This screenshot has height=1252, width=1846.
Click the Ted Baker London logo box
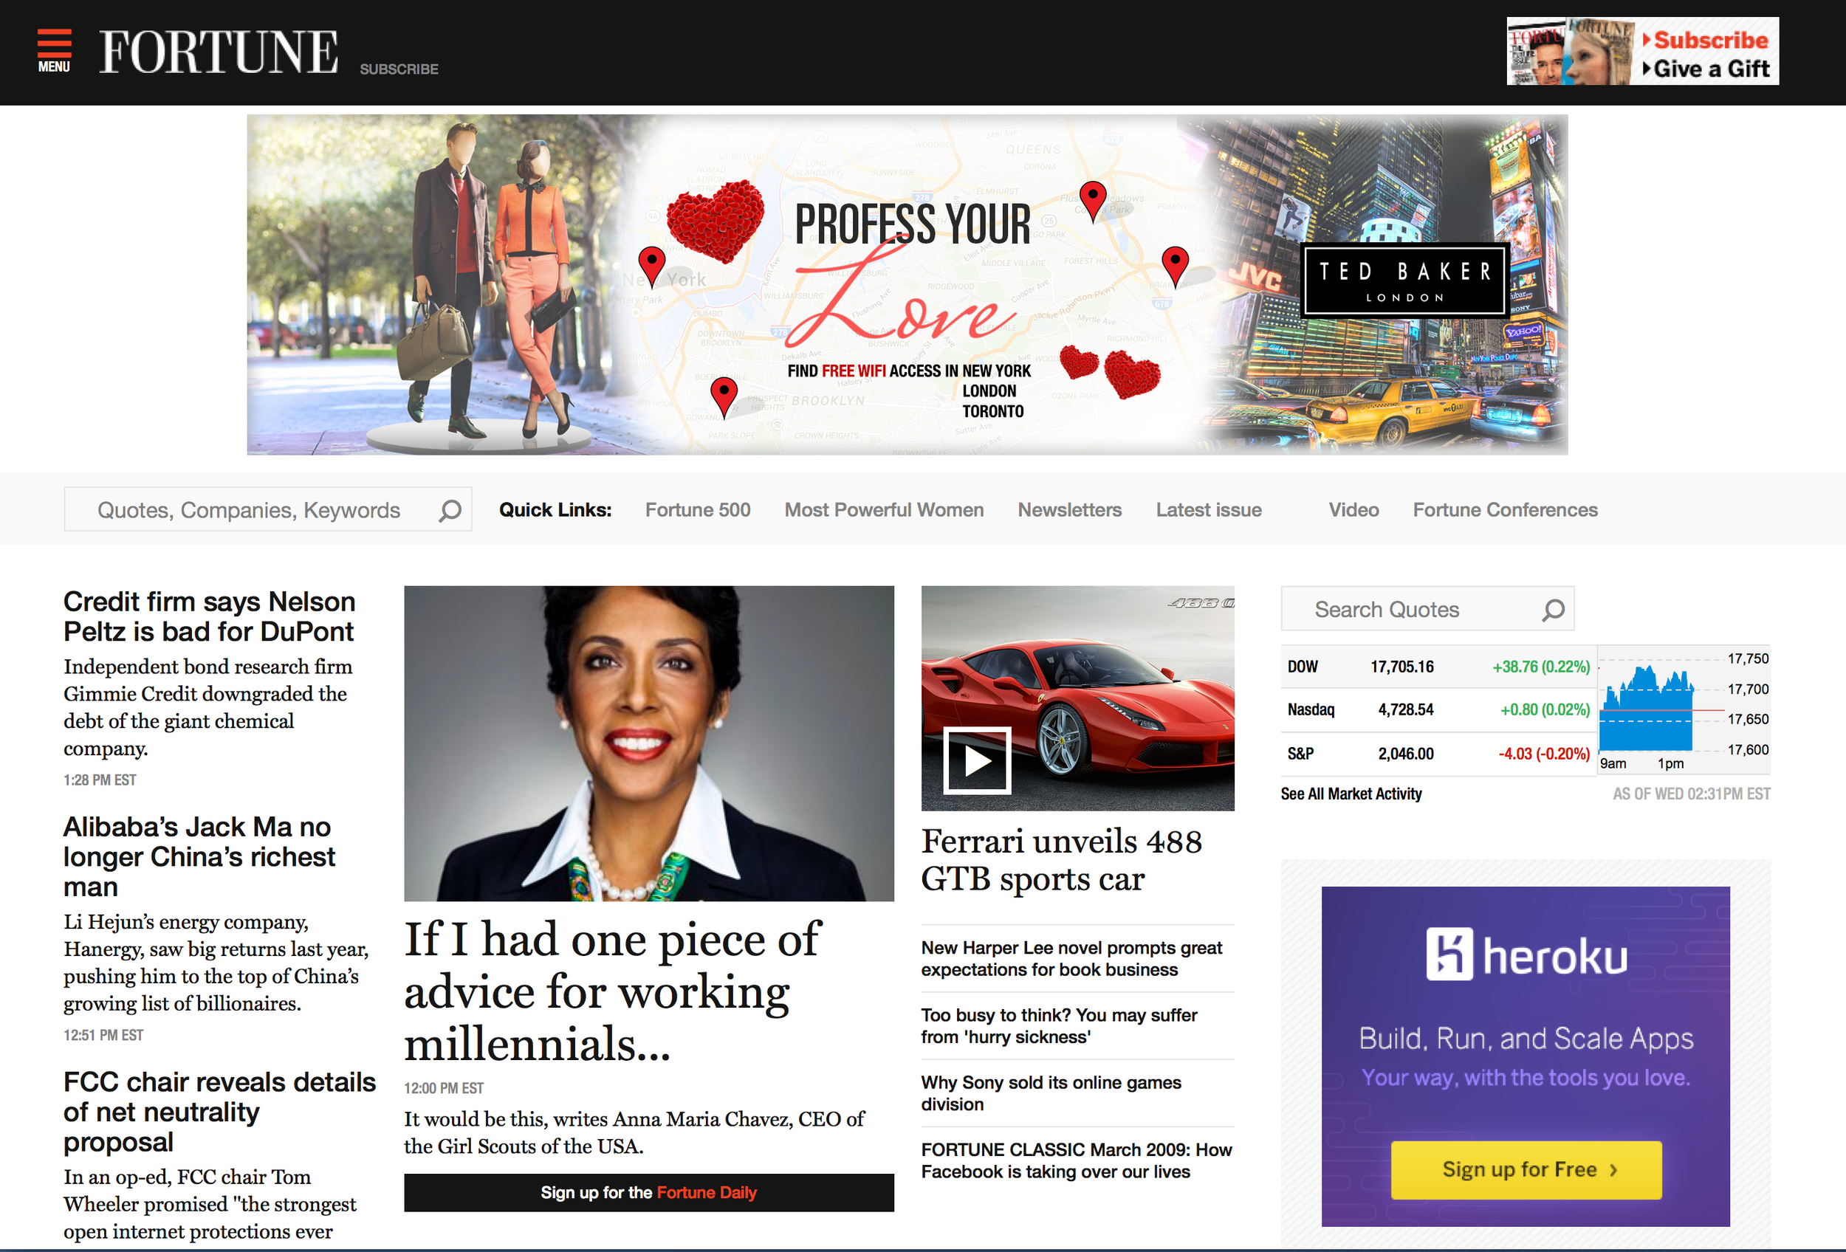[x=1404, y=281]
